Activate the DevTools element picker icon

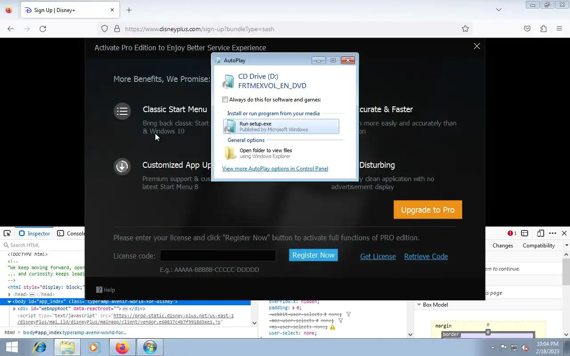(7, 233)
